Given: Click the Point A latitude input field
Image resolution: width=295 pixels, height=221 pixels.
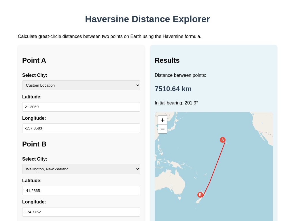Looking at the screenshot, I should point(81,107).
